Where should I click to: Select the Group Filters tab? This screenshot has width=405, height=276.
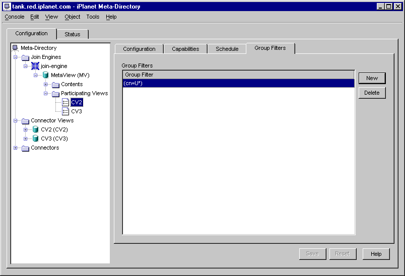pyautogui.click(x=270, y=48)
